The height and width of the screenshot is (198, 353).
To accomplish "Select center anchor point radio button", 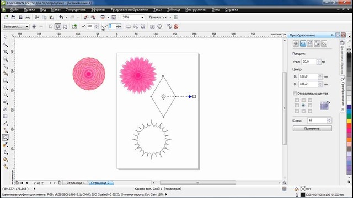I will pyautogui.click(x=303, y=105).
